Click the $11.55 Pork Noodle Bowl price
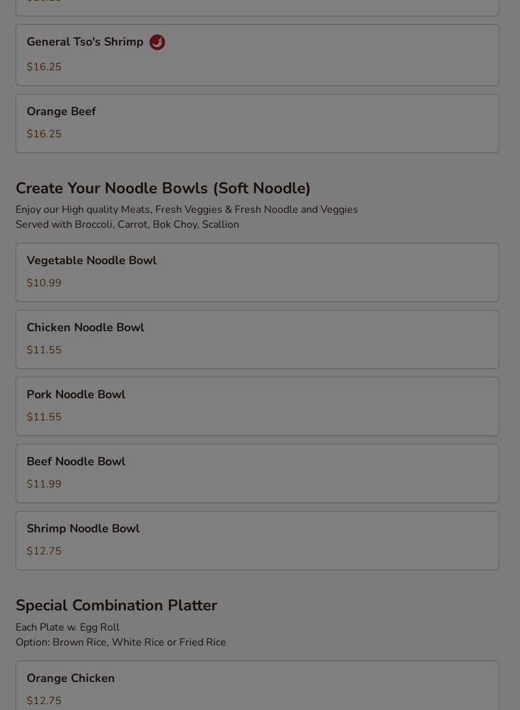Image resolution: width=520 pixels, height=710 pixels. click(x=44, y=416)
